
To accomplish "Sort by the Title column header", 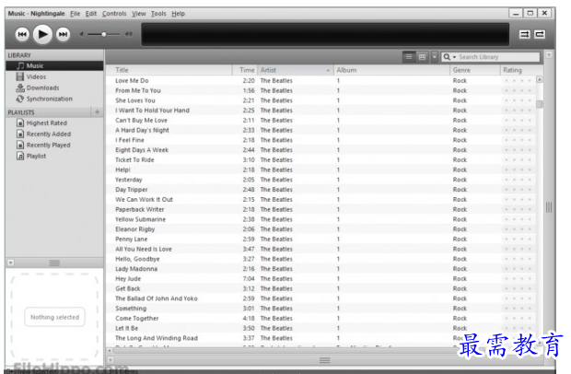I will point(169,70).
